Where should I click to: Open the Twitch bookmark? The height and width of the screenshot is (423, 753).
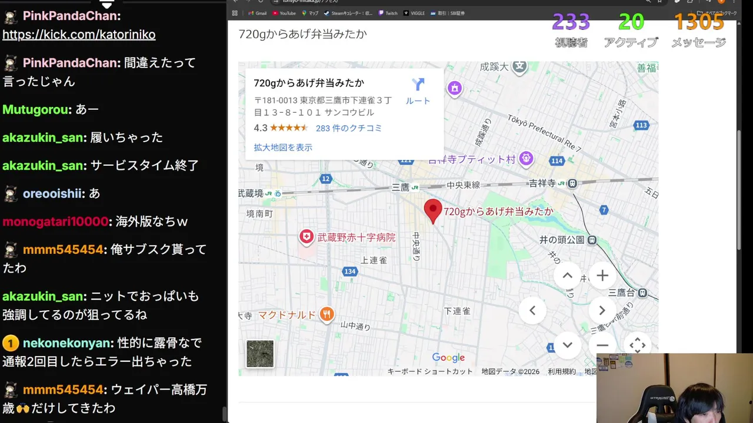click(388, 13)
